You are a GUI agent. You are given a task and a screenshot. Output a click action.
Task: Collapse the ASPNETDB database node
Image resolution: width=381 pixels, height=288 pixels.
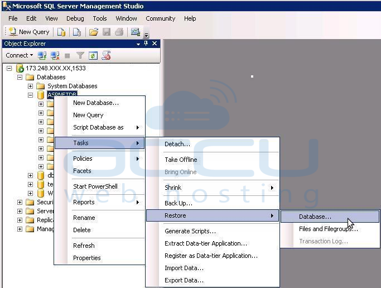click(x=30, y=95)
